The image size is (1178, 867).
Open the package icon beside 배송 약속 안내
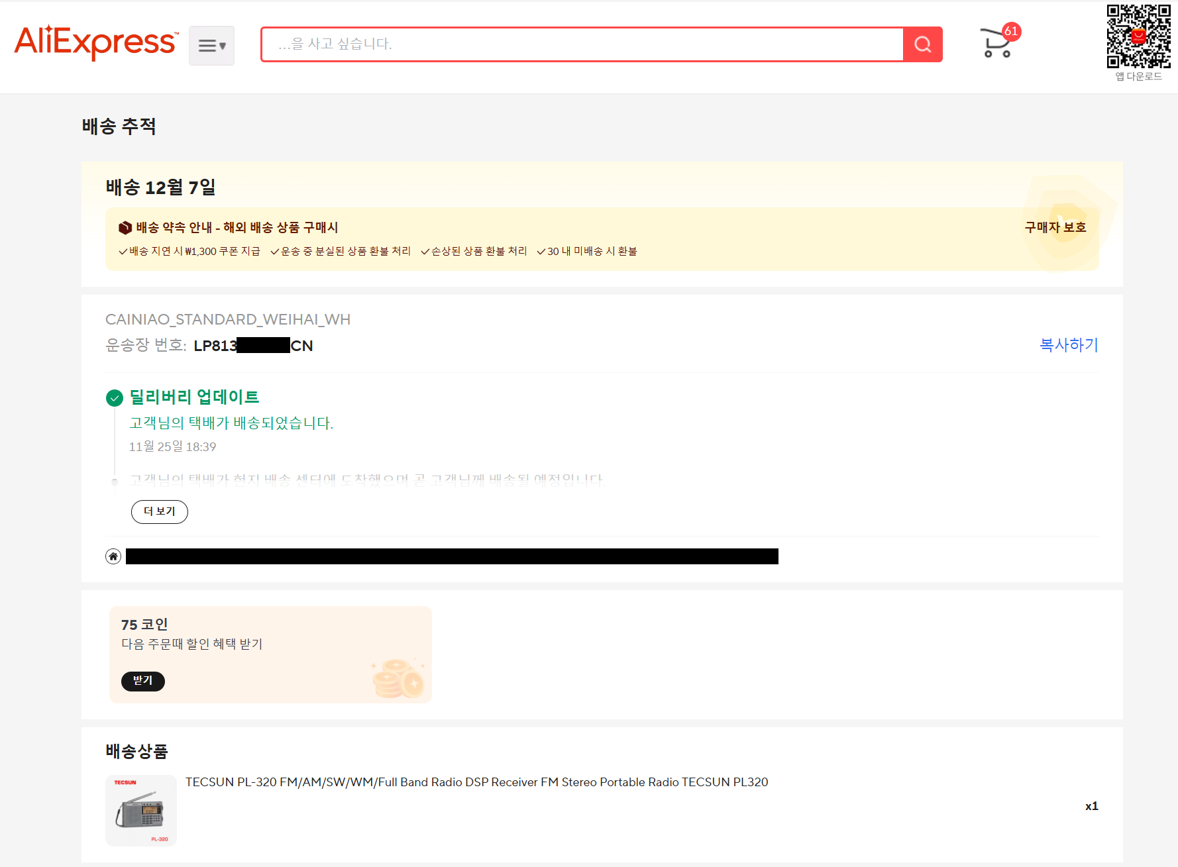tap(125, 228)
